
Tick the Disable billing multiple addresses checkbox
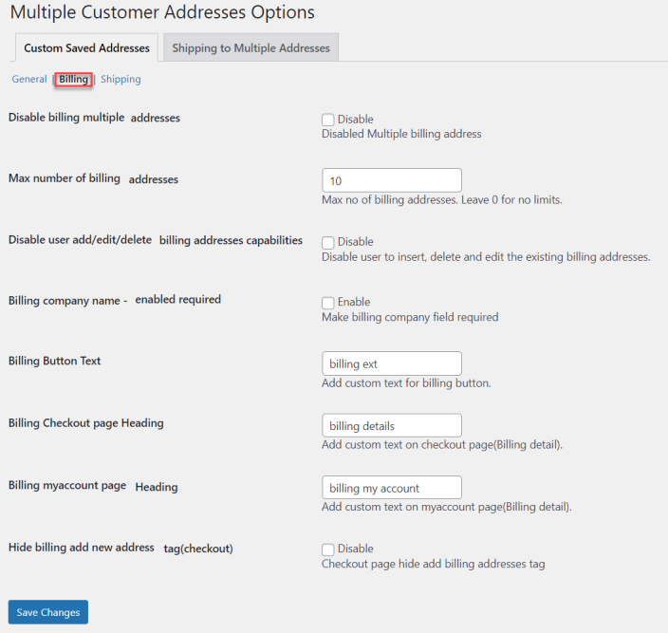coord(328,120)
